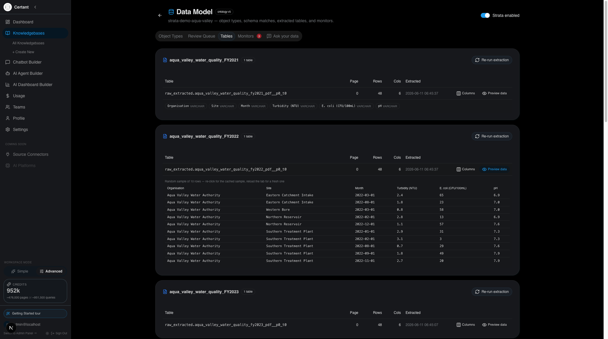Go back using the left arrow
This screenshot has height=339, width=608.
(160, 15)
